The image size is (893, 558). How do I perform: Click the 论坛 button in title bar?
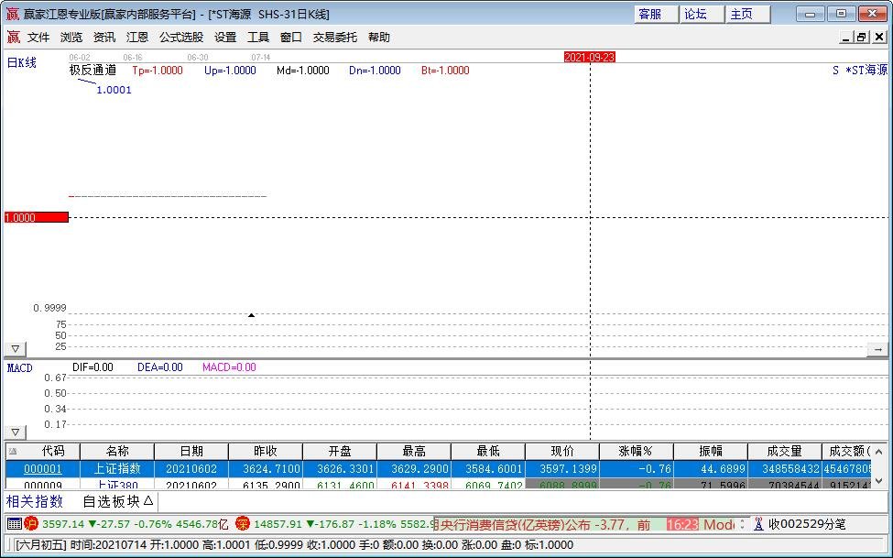702,15
